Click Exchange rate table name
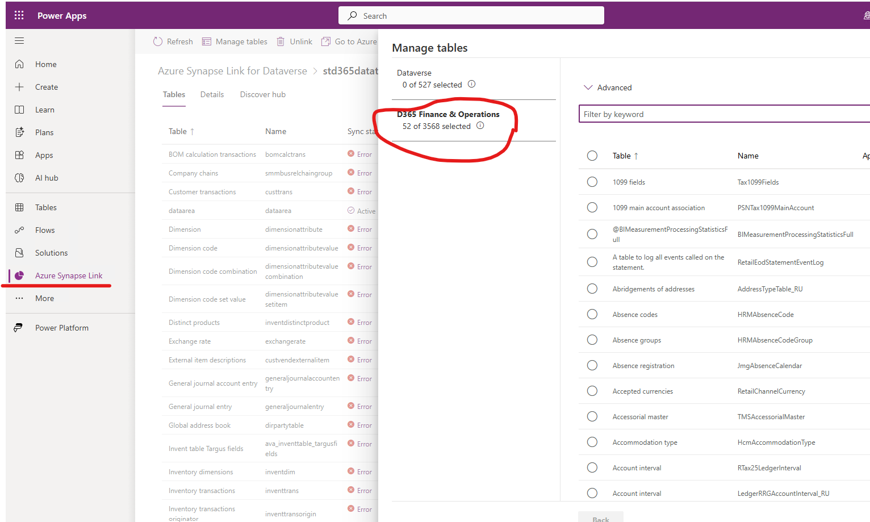Screen dimensions: 870x522 pos(189,341)
